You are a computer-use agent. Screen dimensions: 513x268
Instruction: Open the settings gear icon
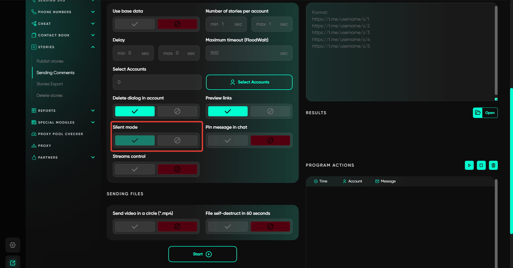[13, 245]
